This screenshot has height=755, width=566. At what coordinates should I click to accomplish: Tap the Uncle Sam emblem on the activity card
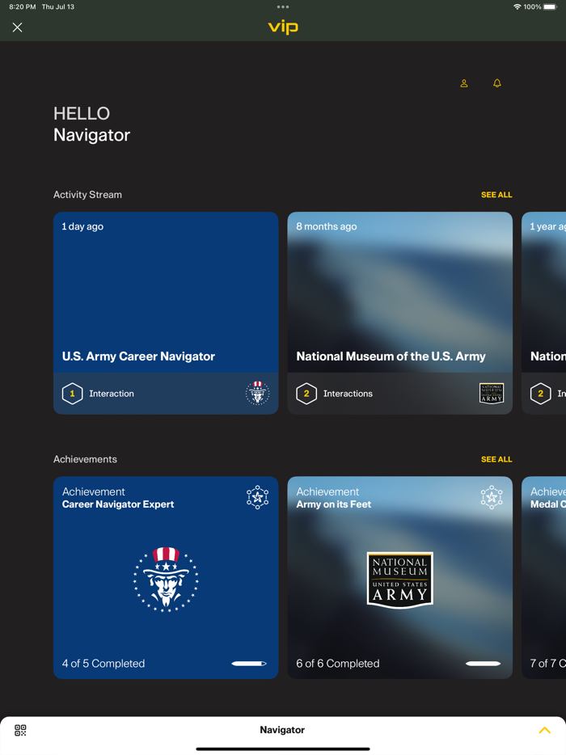coord(257,394)
